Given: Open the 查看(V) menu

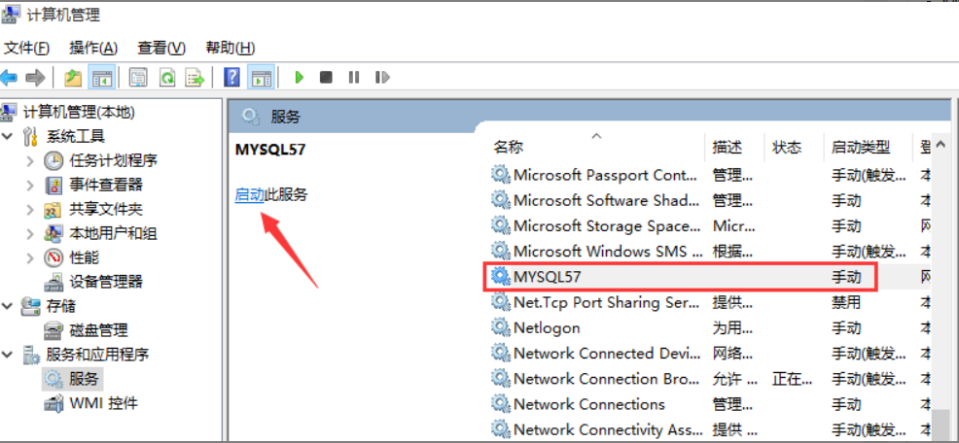Looking at the screenshot, I should pyautogui.click(x=161, y=48).
